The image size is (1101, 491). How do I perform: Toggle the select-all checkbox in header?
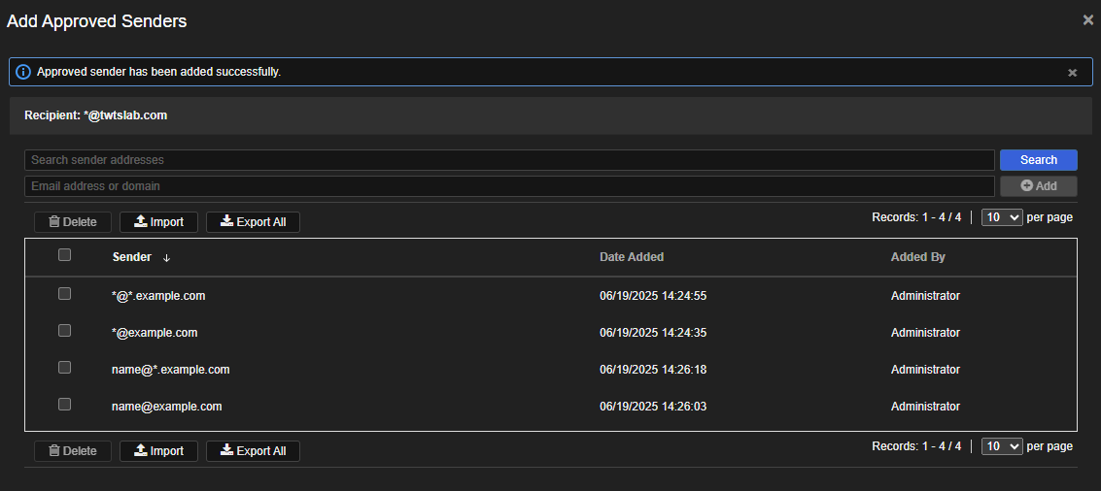(x=65, y=255)
